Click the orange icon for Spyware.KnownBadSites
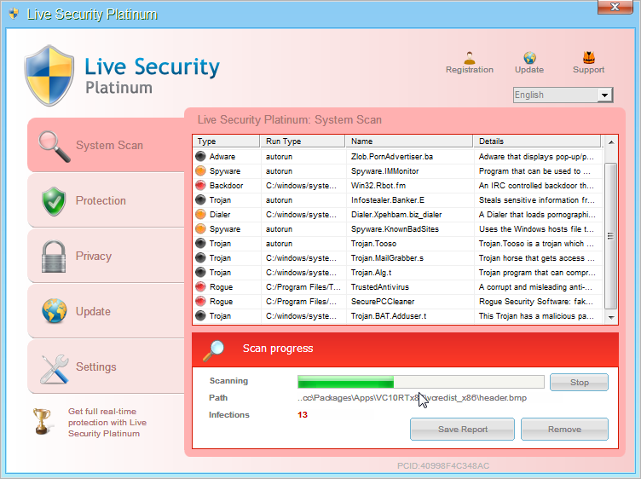Image resolution: width=641 pixels, height=479 pixels. point(200,229)
